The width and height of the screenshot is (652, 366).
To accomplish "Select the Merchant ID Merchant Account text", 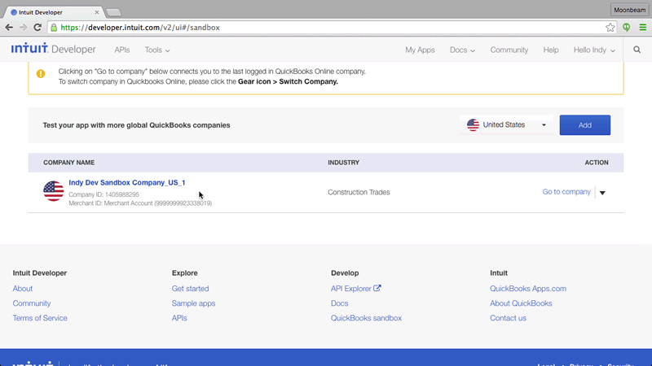I will pos(140,203).
